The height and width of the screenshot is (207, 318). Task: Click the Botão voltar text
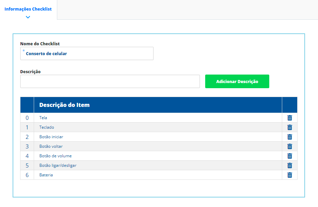click(x=51, y=146)
